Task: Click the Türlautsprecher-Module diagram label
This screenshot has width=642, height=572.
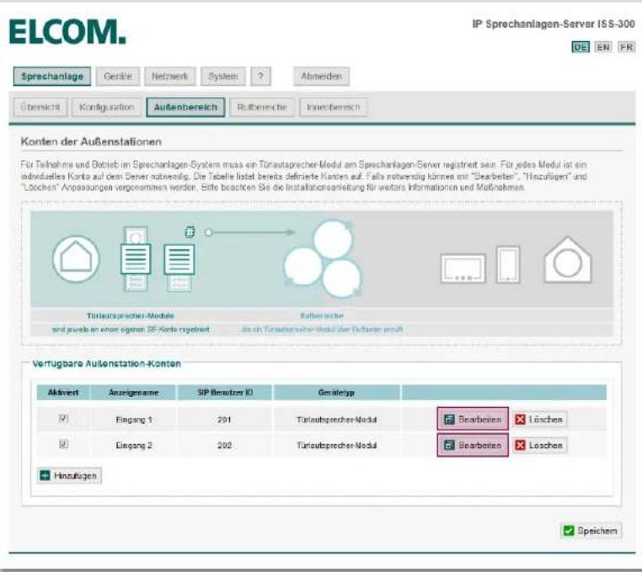Action: [131, 316]
